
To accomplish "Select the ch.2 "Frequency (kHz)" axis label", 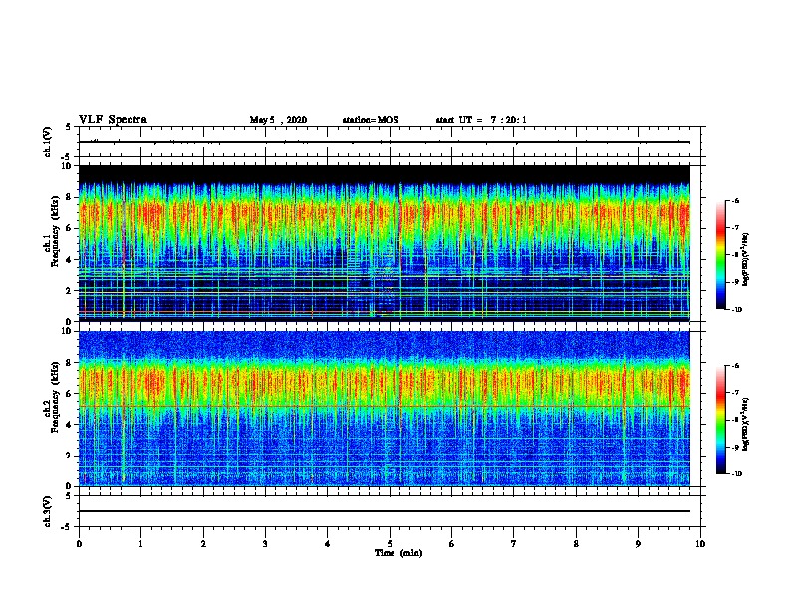I will click(x=55, y=397).
